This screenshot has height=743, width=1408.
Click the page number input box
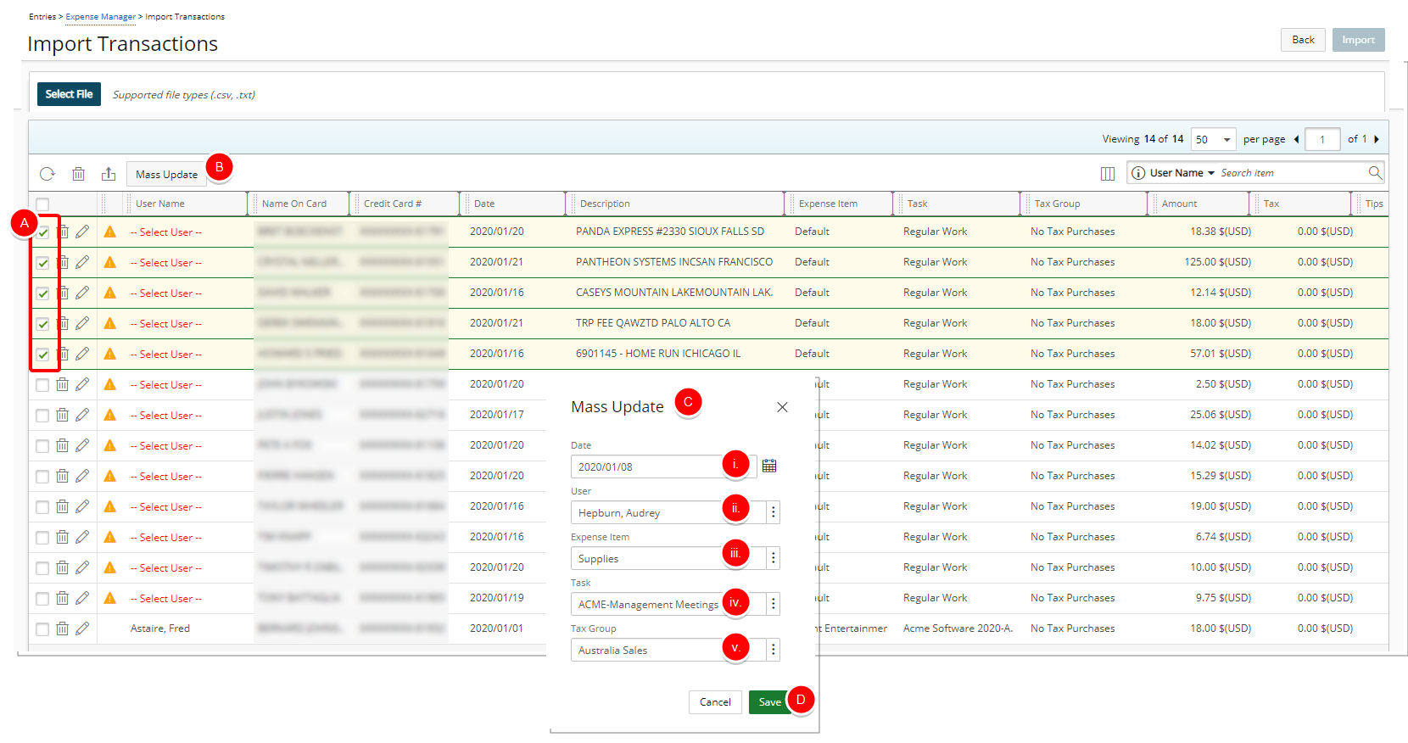coord(1322,139)
